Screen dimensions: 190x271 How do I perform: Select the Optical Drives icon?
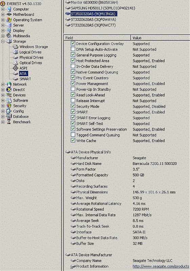point(15,63)
